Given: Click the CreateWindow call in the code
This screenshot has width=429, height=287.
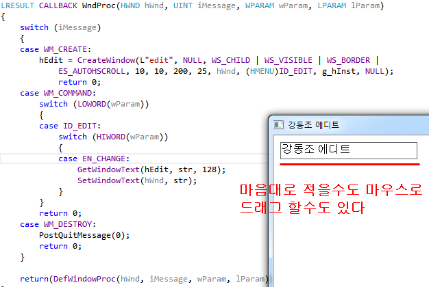Looking at the screenshot, I should click(x=106, y=60).
